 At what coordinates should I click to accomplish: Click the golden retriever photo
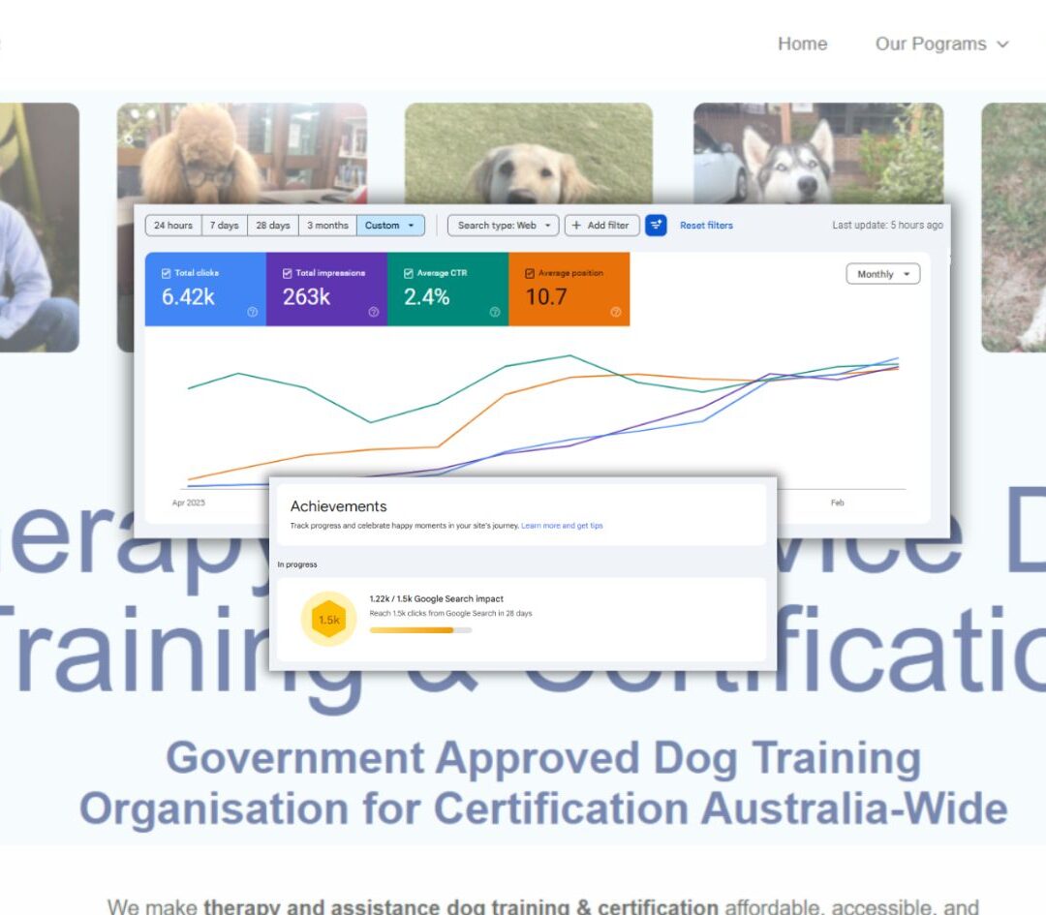529,153
